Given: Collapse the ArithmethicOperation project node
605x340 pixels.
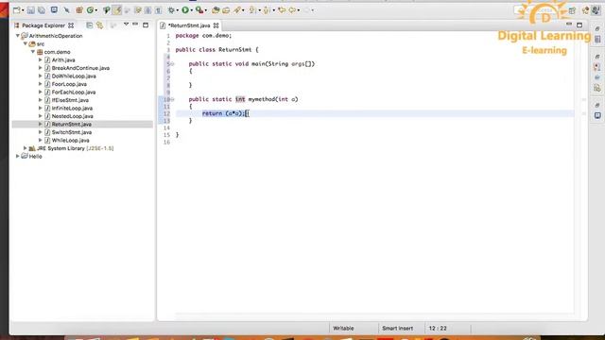Looking at the screenshot, I should (x=18, y=36).
